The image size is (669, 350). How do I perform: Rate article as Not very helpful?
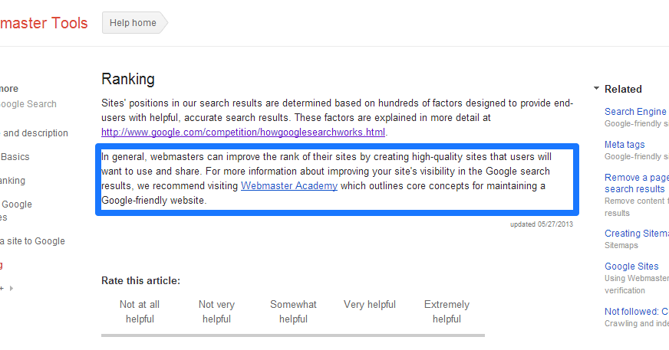216,312
